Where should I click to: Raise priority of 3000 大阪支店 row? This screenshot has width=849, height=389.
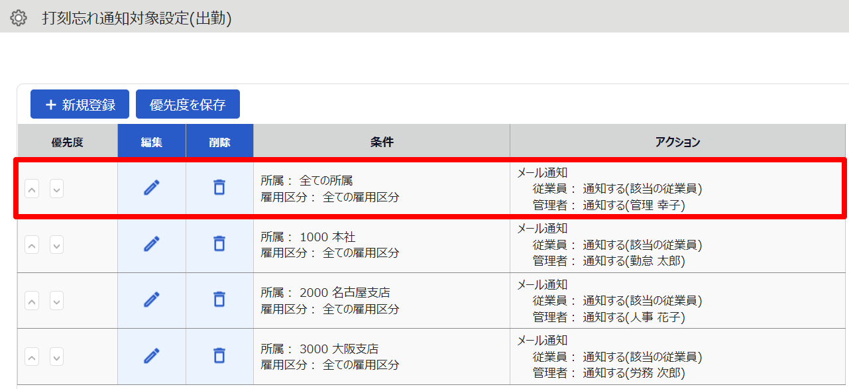point(32,357)
